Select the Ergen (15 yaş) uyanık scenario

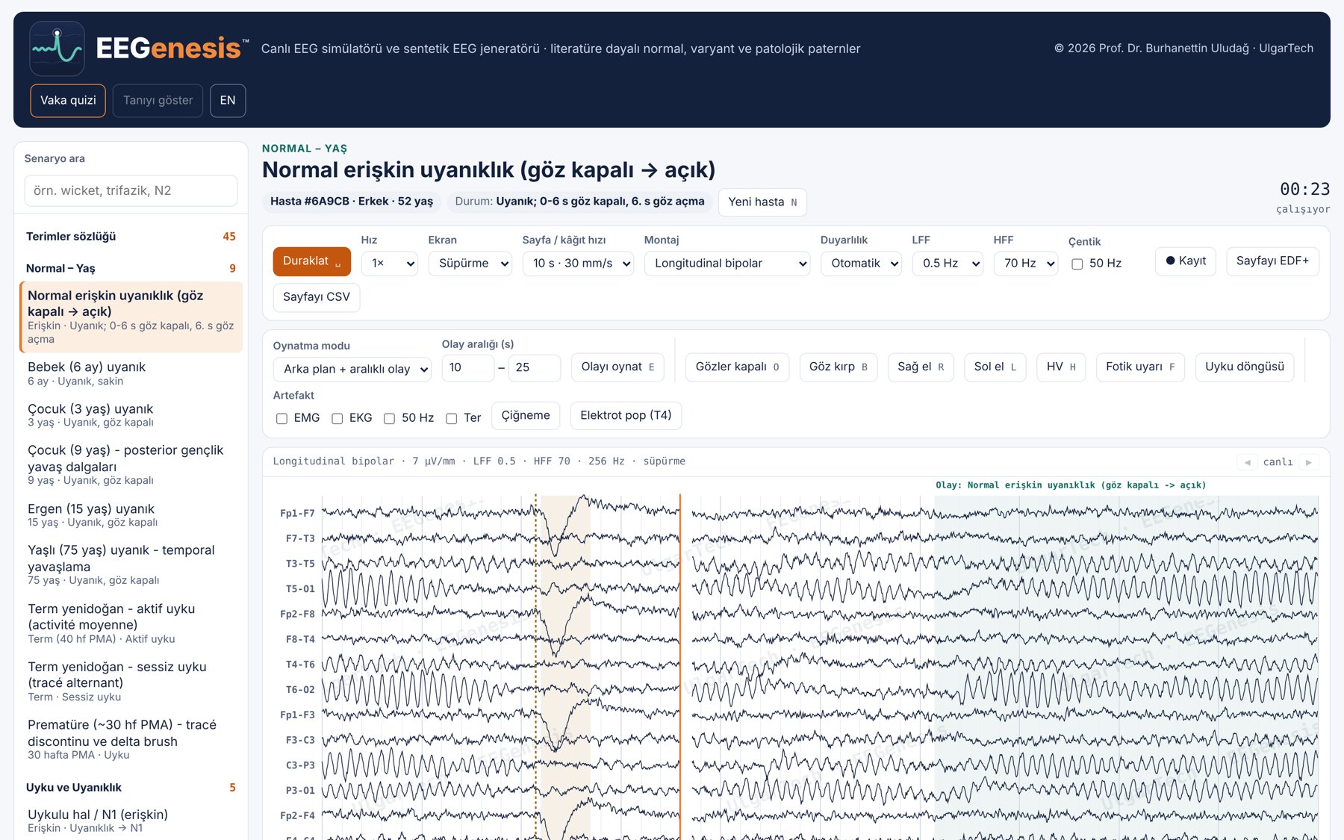(131, 515)
